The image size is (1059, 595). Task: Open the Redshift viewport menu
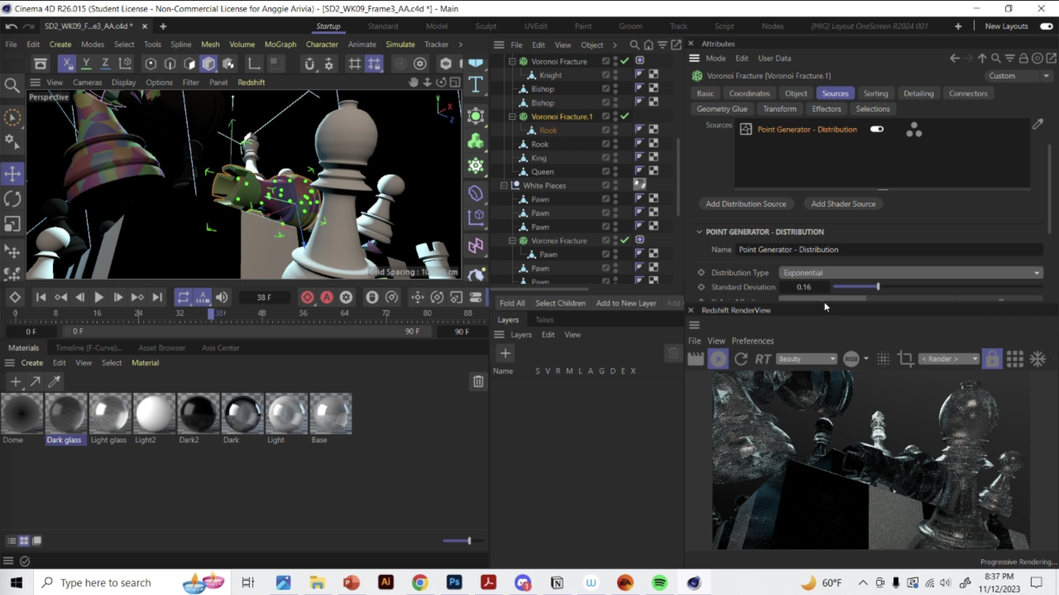(x=251, y=82)
